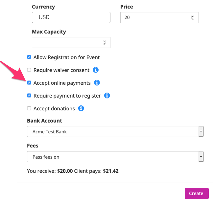Focus the Price input showing 20
Image resolution: width=213 pixels, height=203 pixels.
(x=159, y=17)
